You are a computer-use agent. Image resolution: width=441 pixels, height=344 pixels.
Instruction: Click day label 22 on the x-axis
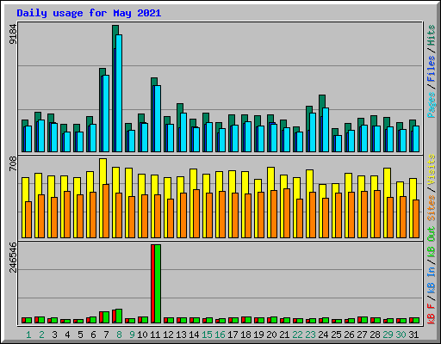[x=297, y=335]
